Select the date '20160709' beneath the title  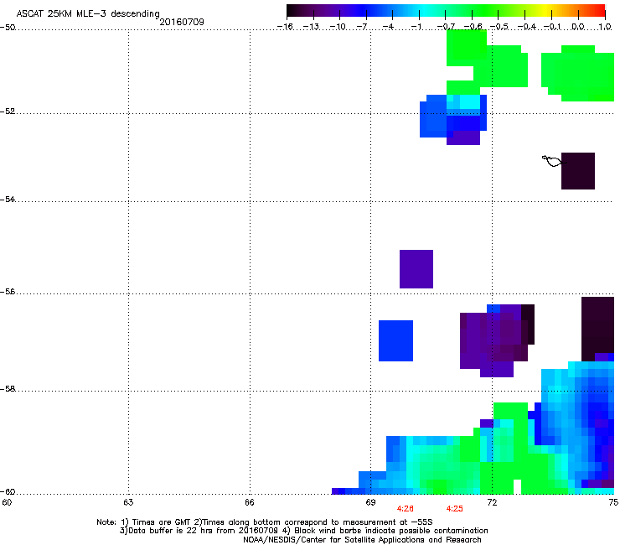(182, 22)
